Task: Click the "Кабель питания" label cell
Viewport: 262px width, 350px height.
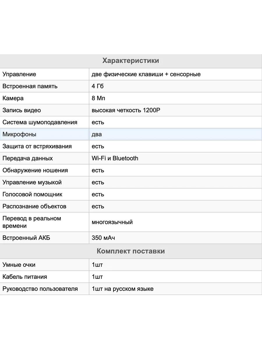Action: point(25,276)
